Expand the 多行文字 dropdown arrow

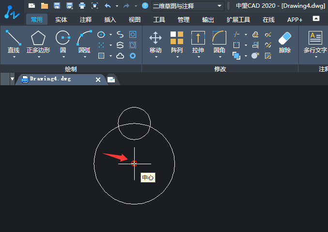tap(316, 57)
